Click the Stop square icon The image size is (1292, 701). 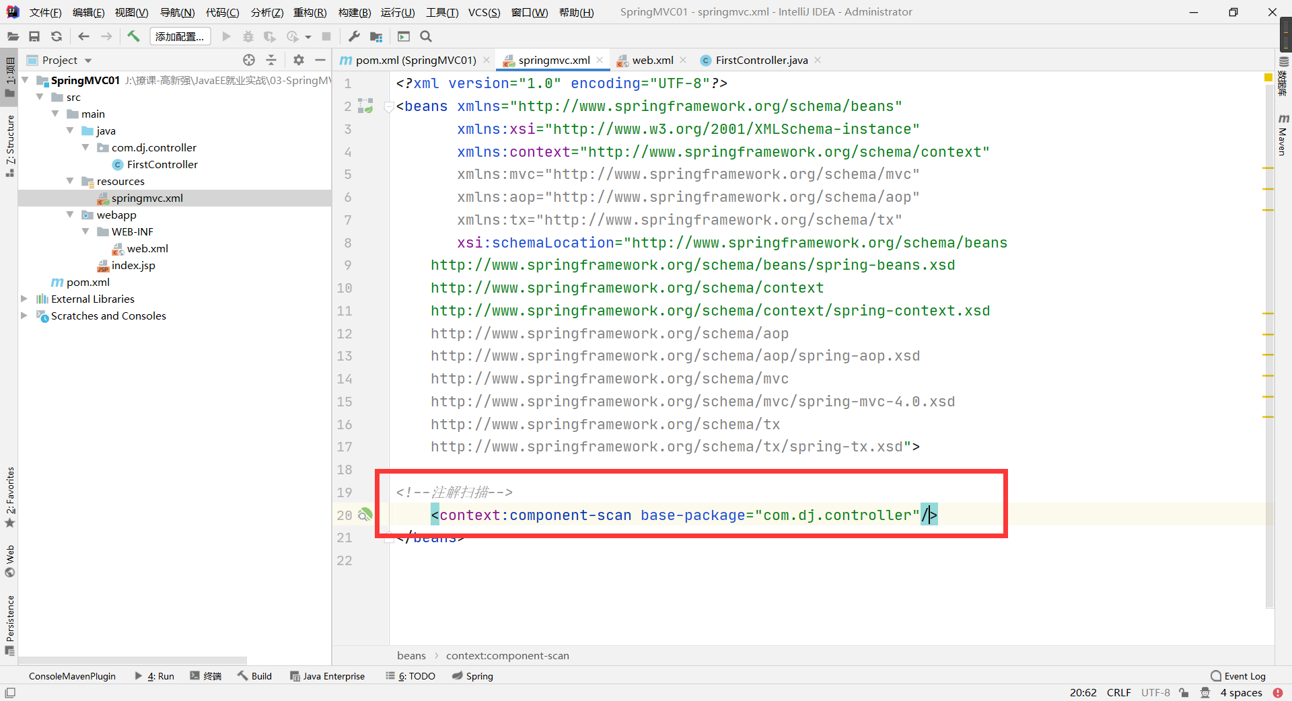326,36
